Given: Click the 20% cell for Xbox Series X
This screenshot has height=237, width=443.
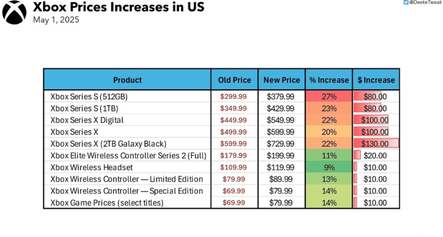Looking at the screenshot, I should (329, 132).
